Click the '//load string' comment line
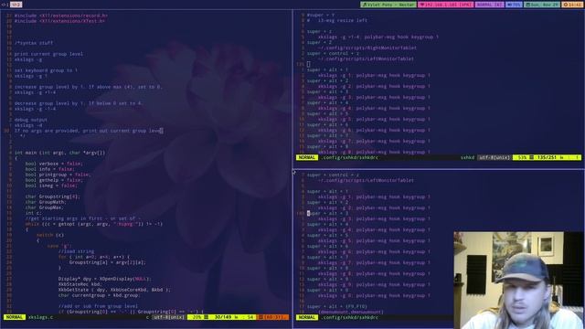 coord(76,251)
